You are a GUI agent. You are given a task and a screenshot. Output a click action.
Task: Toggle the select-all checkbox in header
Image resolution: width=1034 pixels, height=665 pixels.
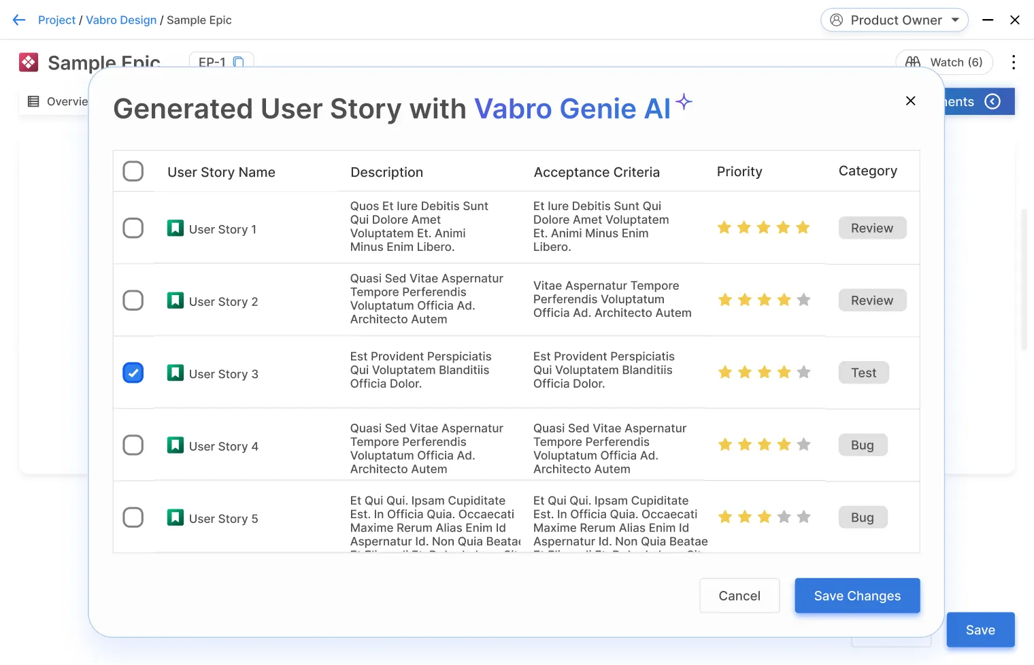point(133,171)
